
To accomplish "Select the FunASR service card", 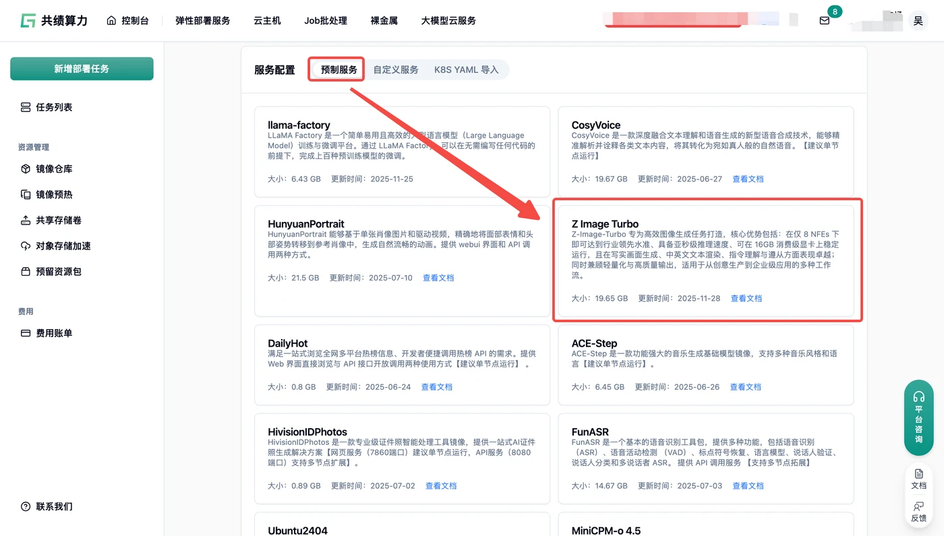I will (x=706, y=458).
